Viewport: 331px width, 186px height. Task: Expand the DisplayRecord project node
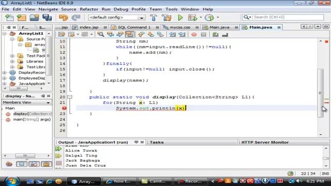pyautogui.click(x=4, y=72)
